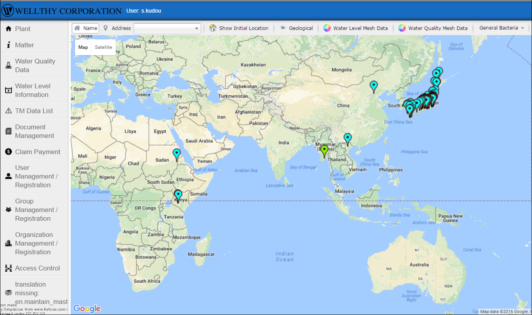Switch map to Satellite view
Image resolution: width=532 pixels, height=315 pixels.
103,47
